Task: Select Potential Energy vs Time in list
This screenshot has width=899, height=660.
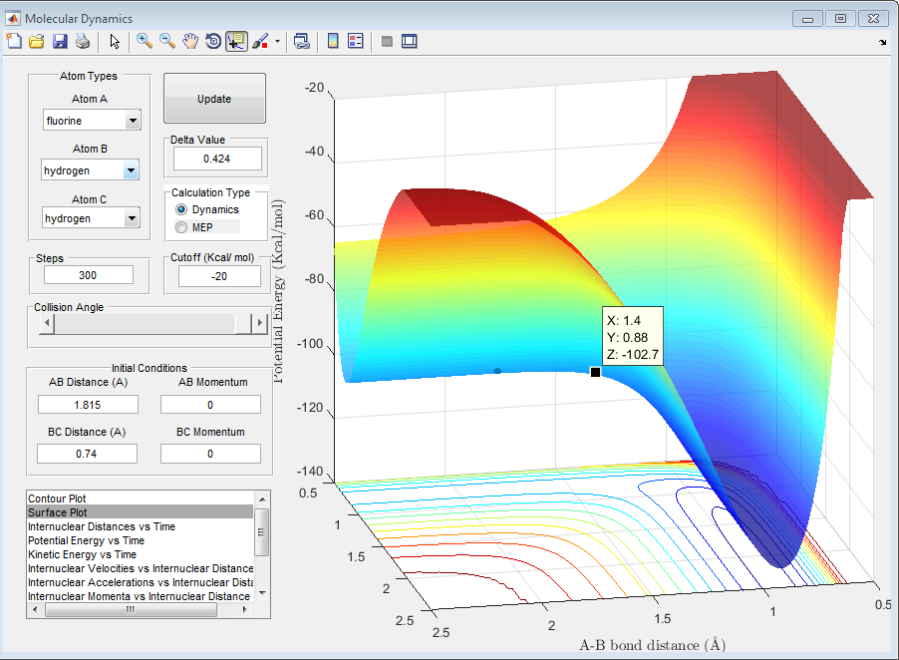Action: pos(86,540)
